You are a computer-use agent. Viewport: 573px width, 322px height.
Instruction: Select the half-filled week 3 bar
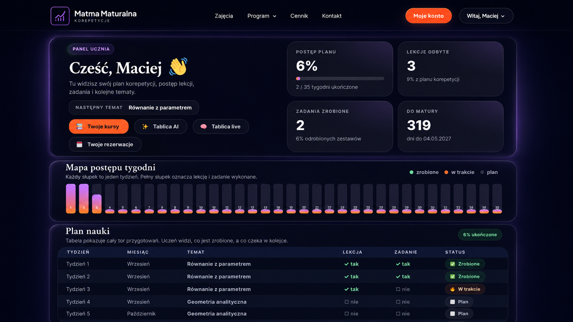[97, 198]
